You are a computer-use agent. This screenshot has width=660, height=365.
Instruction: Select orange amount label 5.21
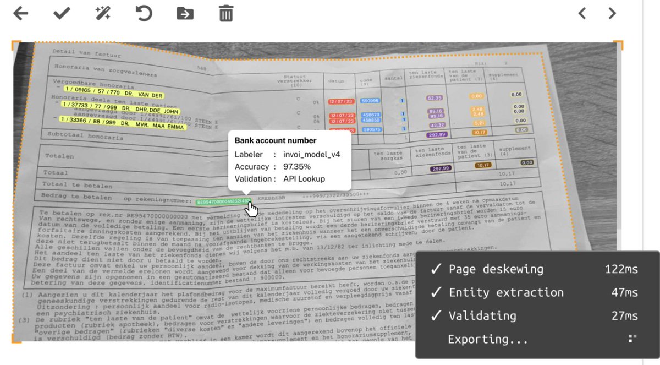[480, 123]
